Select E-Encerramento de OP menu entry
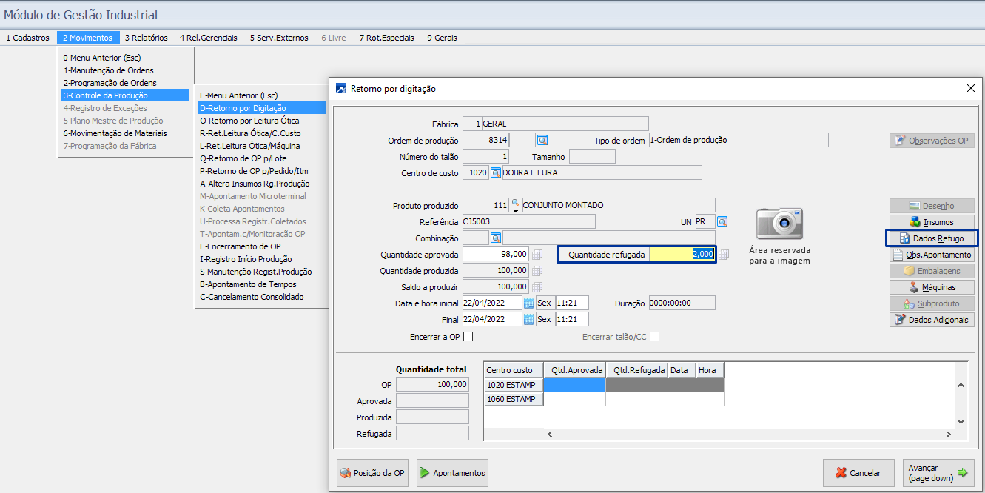Viewport: 985px width, 493px height. click(x=241, y=246)
